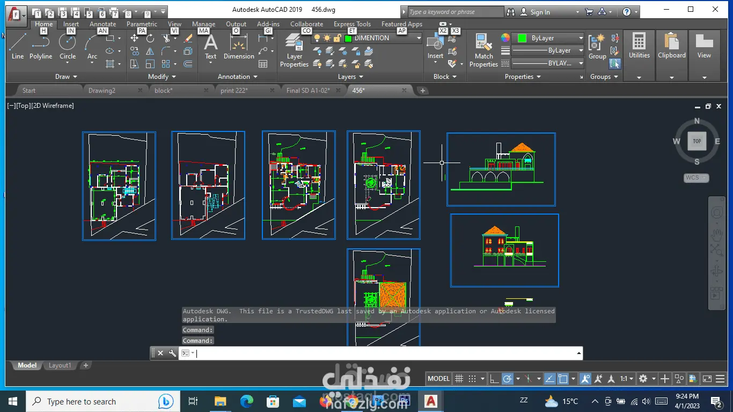Click Sign In

[540, 12]
